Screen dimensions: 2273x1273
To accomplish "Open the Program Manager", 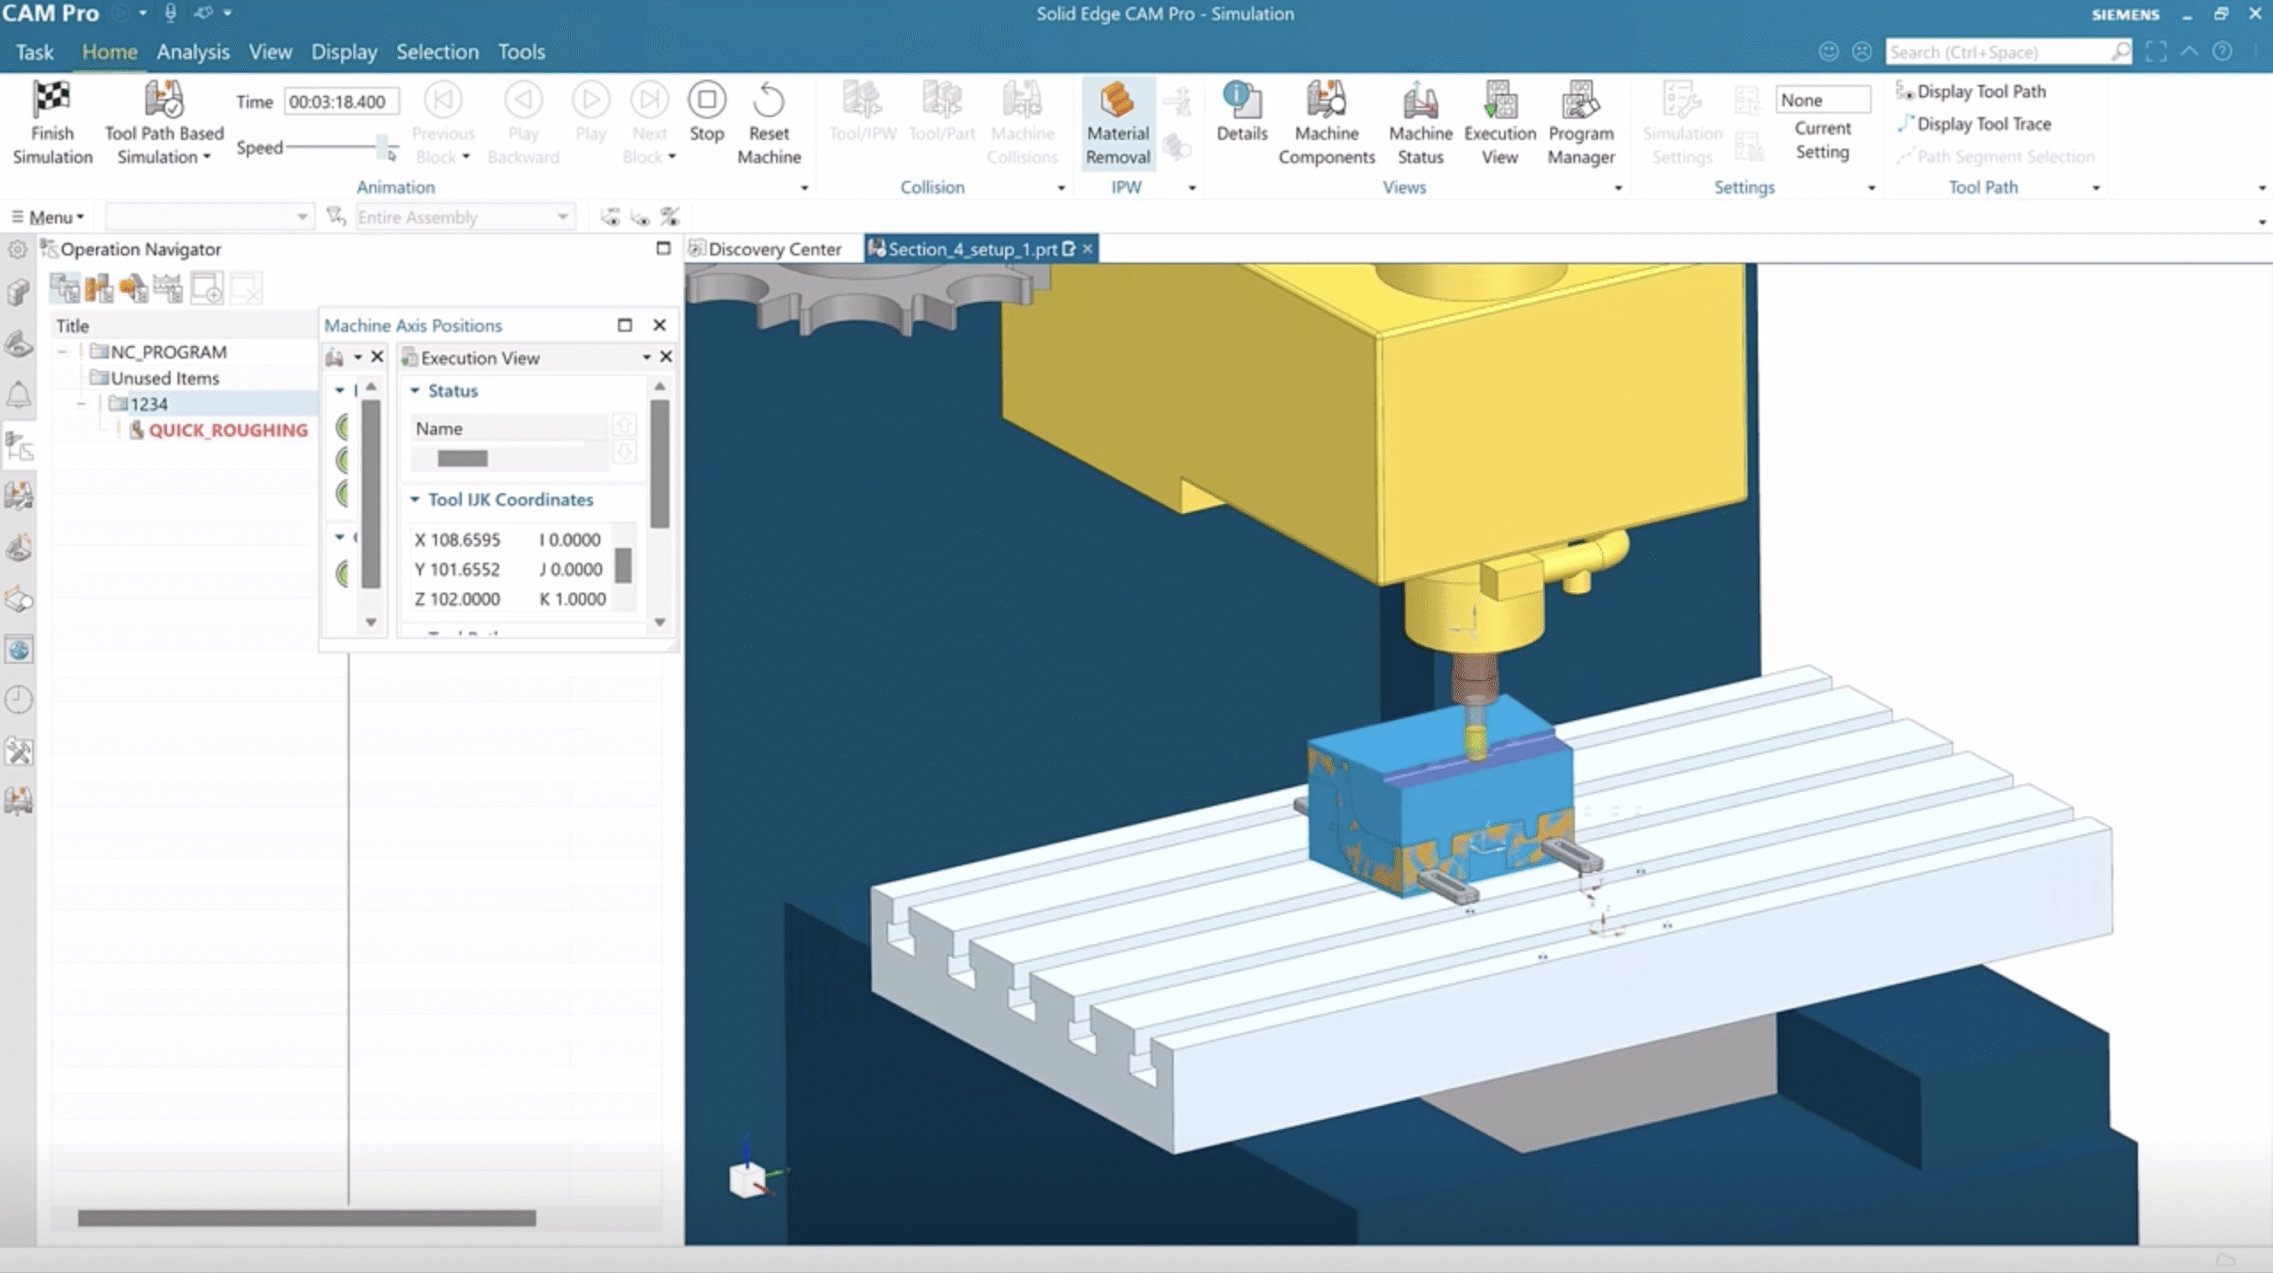I will (1580, 101).
